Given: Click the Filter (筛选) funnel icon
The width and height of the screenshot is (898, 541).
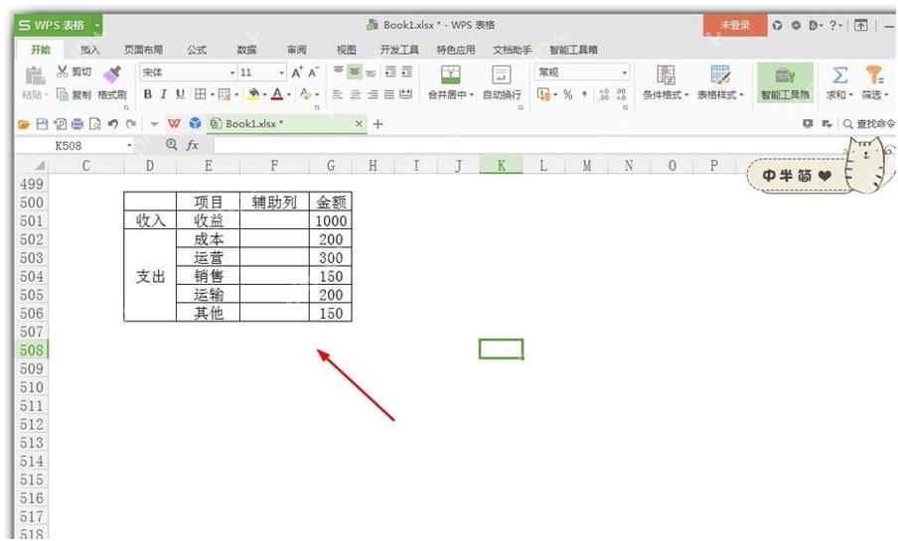Looking at the screenshot, I should pos(874,75).
